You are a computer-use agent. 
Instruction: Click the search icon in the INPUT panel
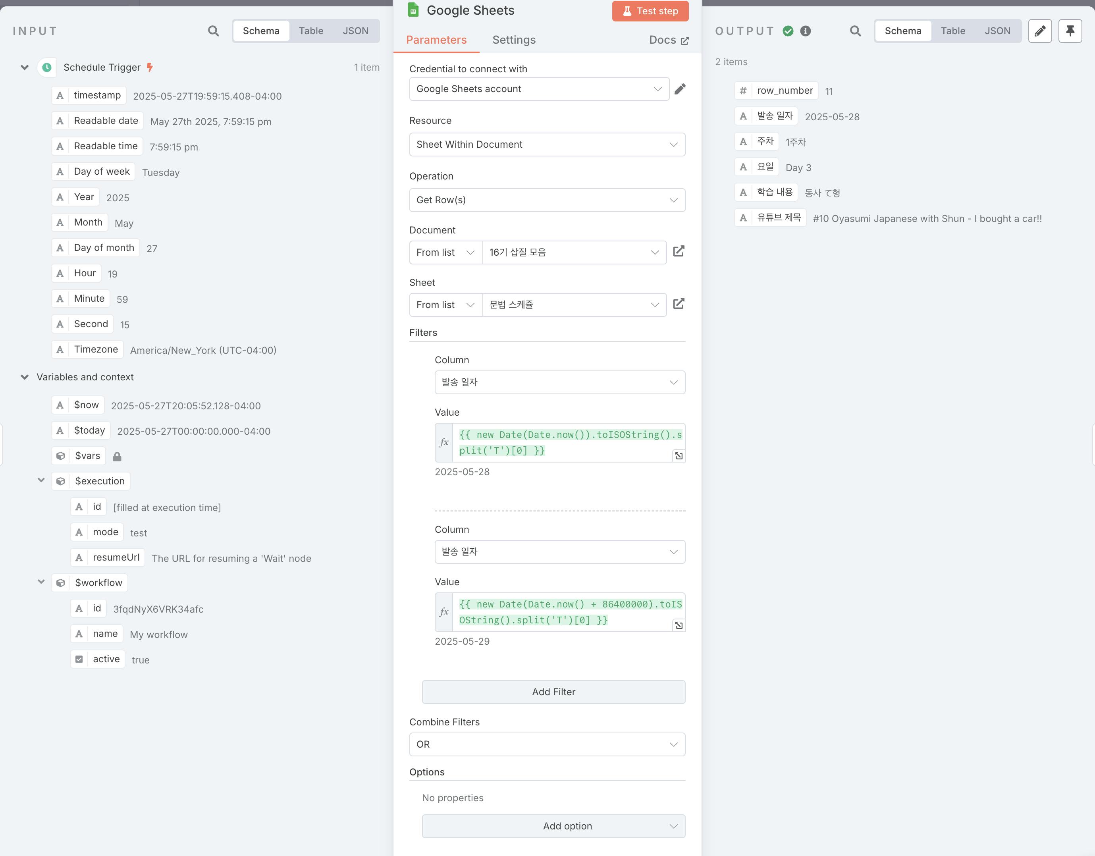pos(214,31)
